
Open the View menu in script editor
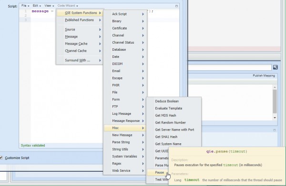pyautogui.click(x=49, y=6)
